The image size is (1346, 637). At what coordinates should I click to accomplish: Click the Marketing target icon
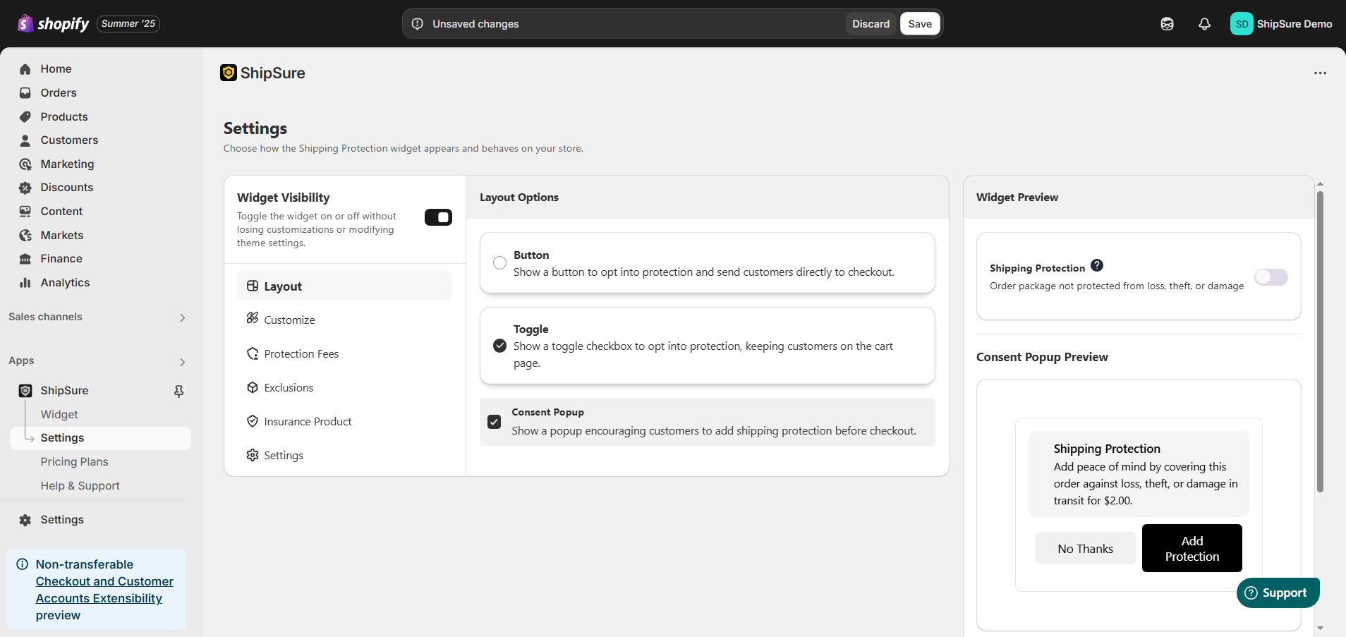[x=25, y=164]
